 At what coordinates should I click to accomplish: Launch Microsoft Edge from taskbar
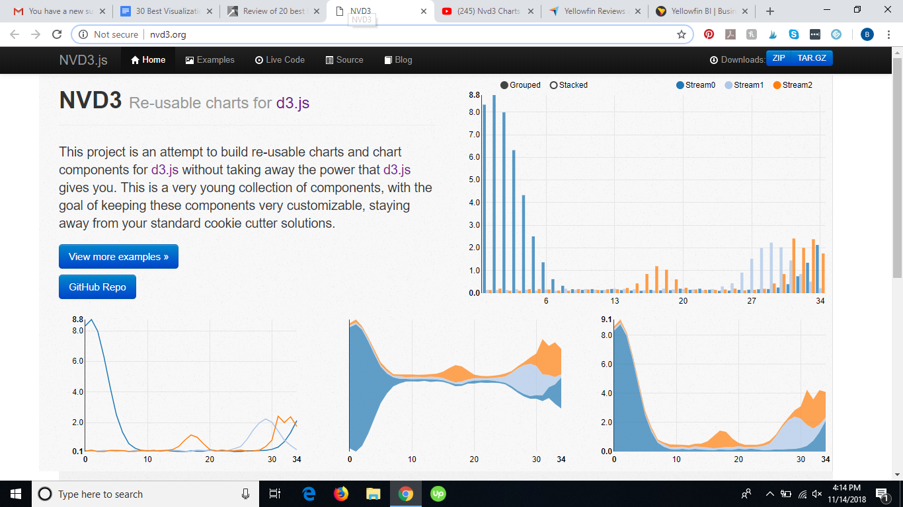pos(309,494)
